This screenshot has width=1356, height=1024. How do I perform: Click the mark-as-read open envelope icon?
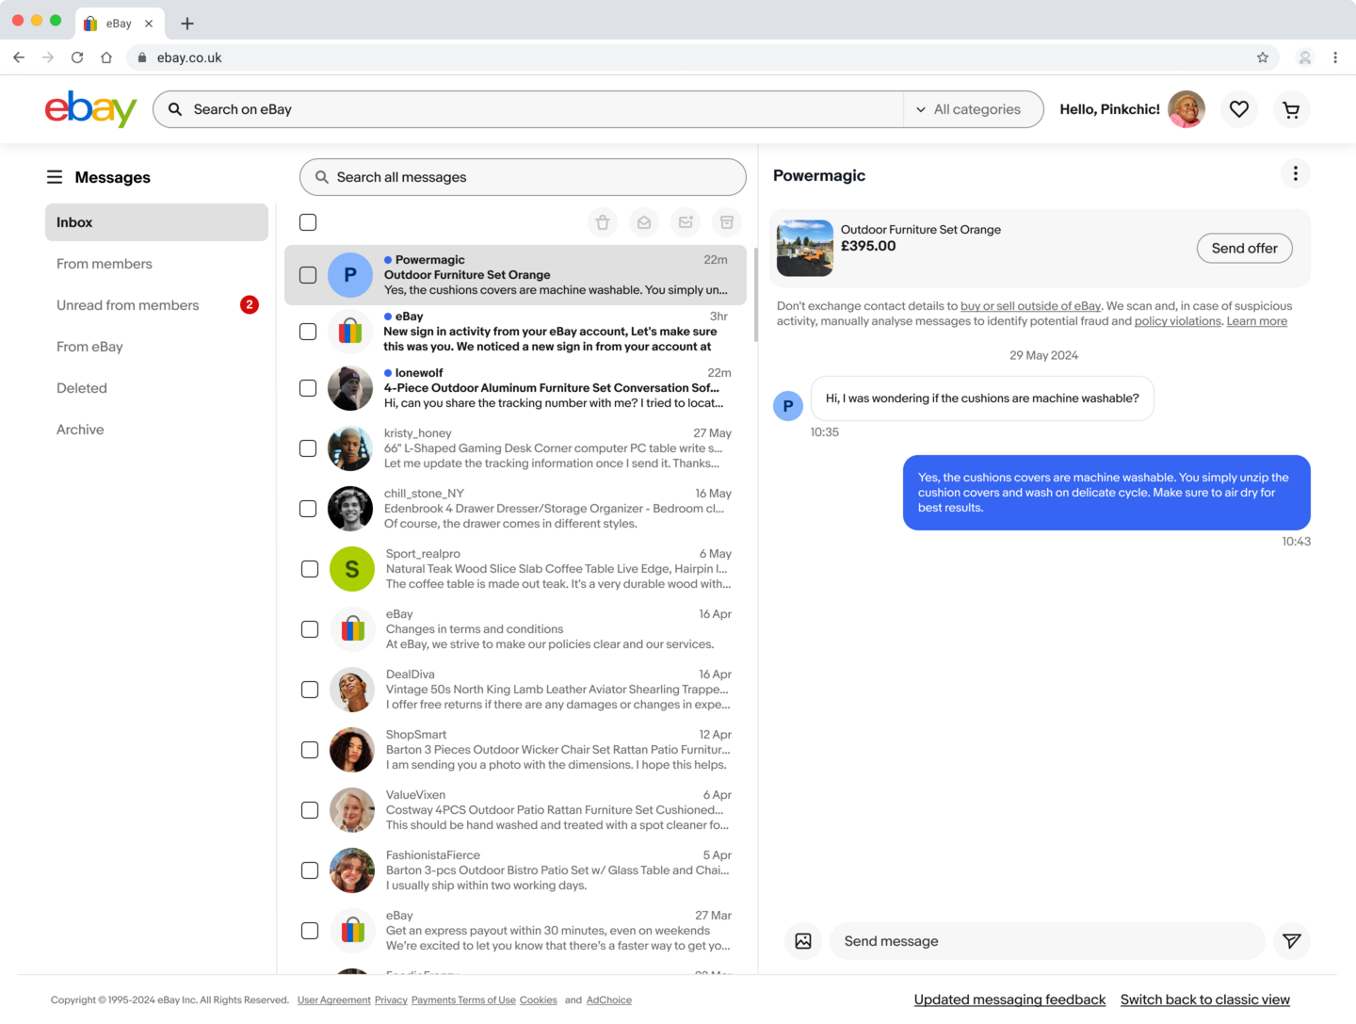tap(644, 222)
